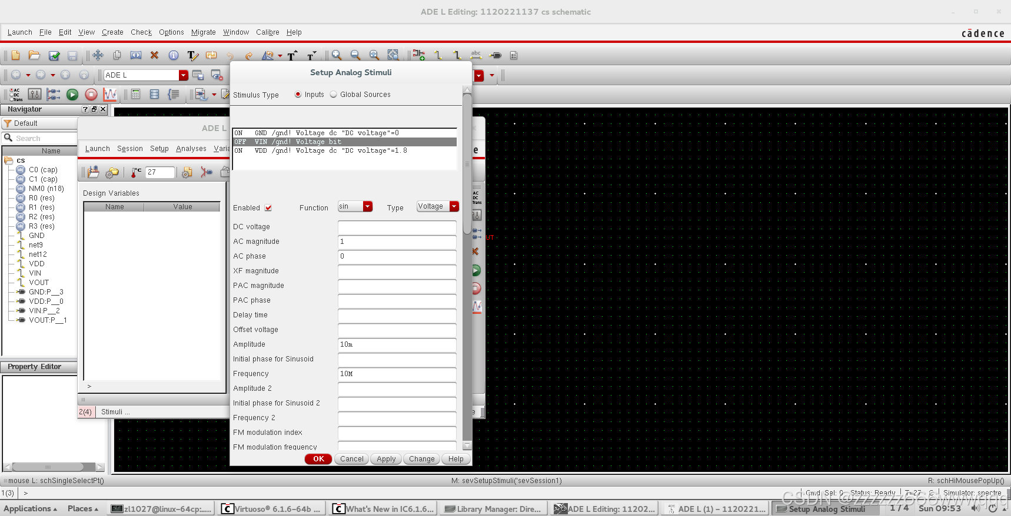The image size is (1011, 516).
Task: Select the VIN /gnd! Voltage bit row
Action: [345, 142]
